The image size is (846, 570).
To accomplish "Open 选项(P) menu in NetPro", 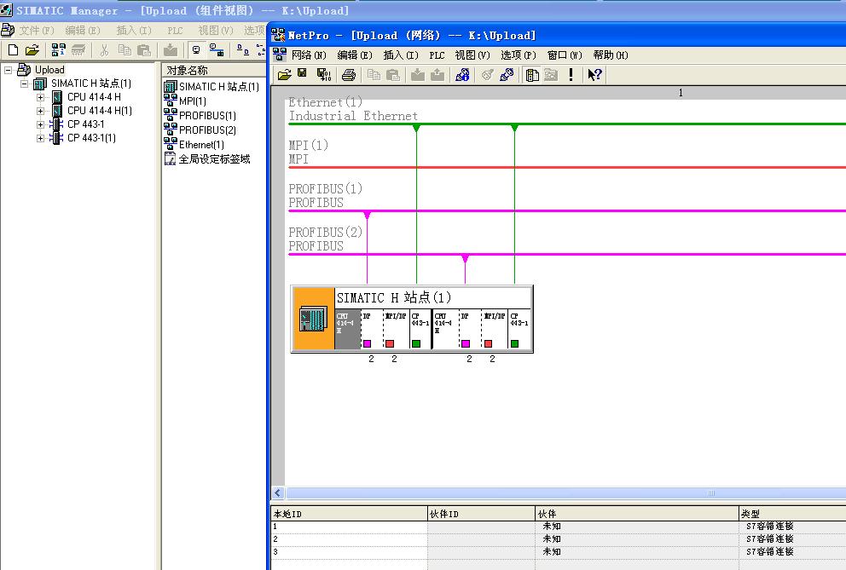I will pyautogui.click(x=518, y=55).
